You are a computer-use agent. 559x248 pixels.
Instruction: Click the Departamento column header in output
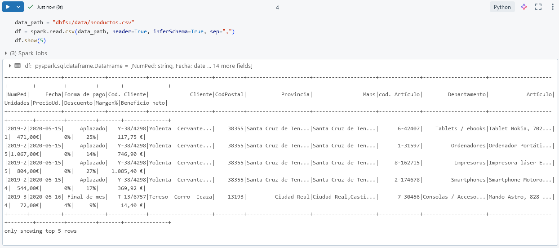467,94
